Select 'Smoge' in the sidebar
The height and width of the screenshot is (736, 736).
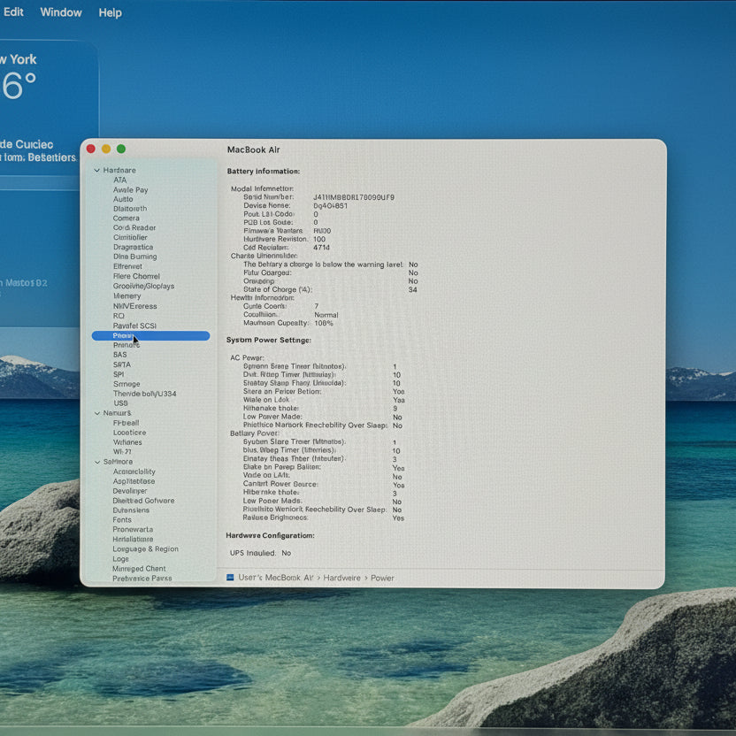[x=126, y=384]
